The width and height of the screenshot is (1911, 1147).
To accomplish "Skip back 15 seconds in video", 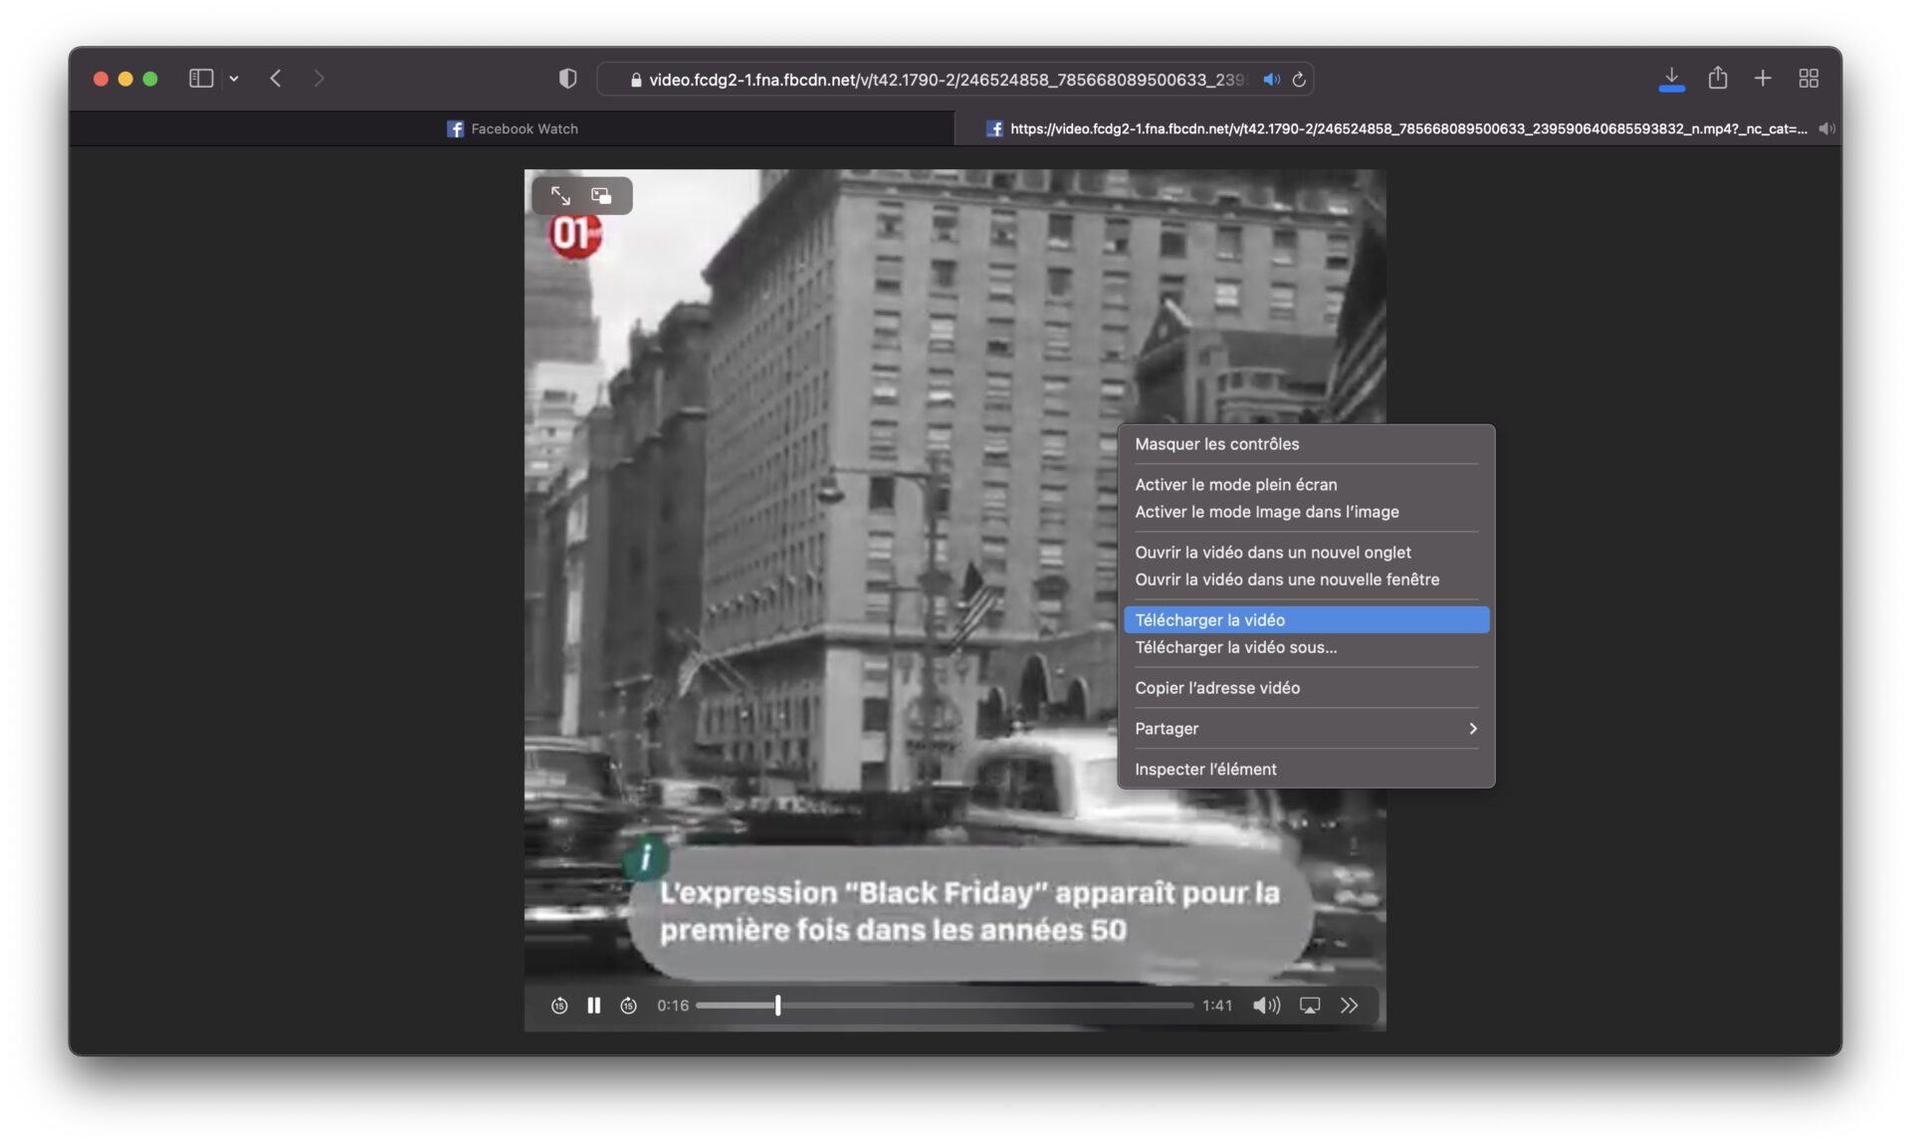I will [x=559, y=1006].
